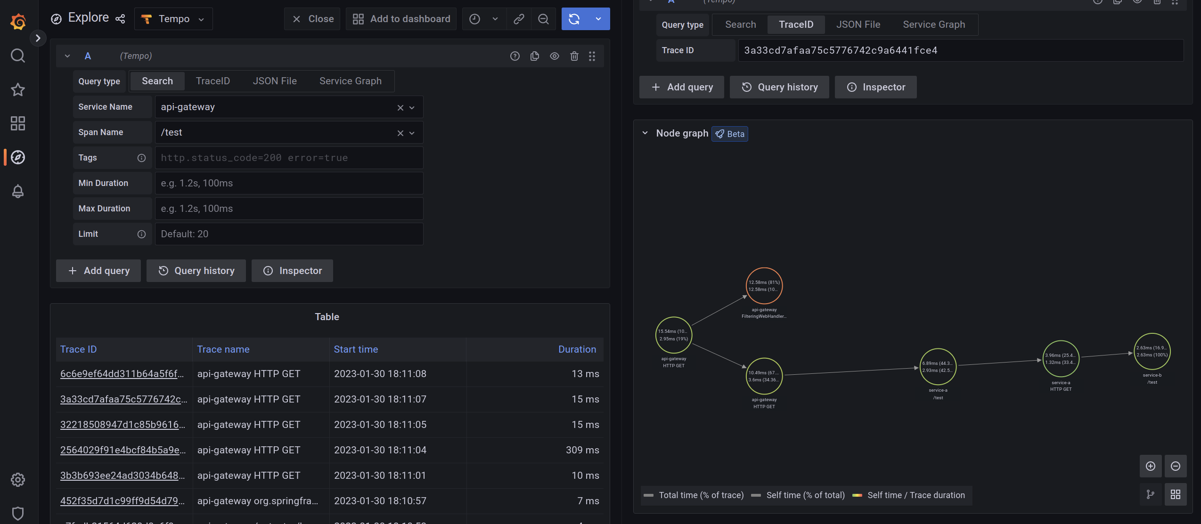Click the Dashboards grid icon in sidebar
The height and width of the screenshot is (524, 1201).
(x=18, y=123)
